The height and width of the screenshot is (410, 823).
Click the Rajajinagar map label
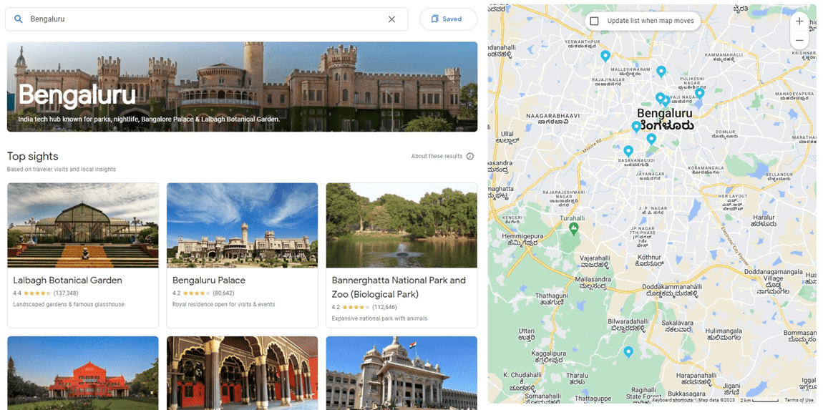[607, 80]
